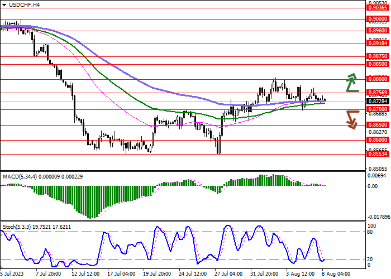
Task: Select the 0.89600 price level label
Action: (x=378, y=31)
